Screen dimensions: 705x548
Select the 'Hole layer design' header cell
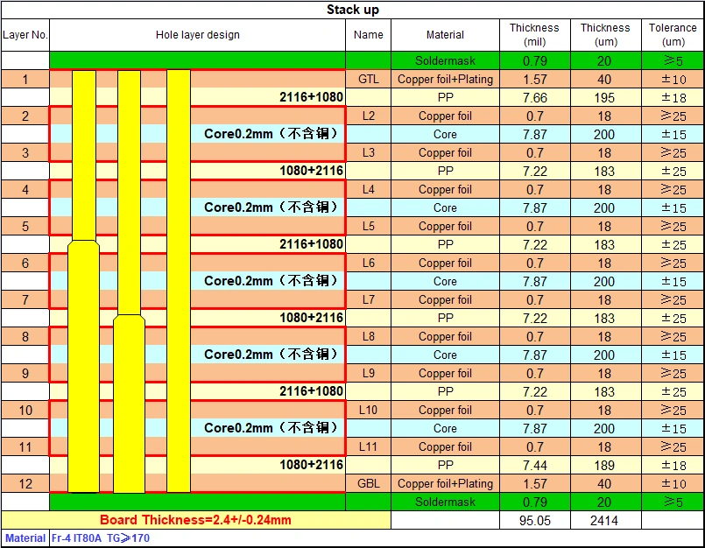(x=197, y=35)
